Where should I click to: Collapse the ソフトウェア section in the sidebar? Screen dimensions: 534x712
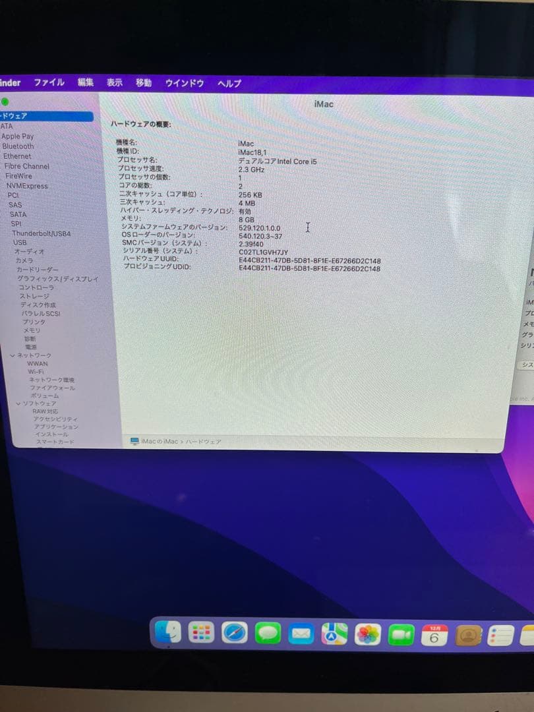[x=18, y=403]
